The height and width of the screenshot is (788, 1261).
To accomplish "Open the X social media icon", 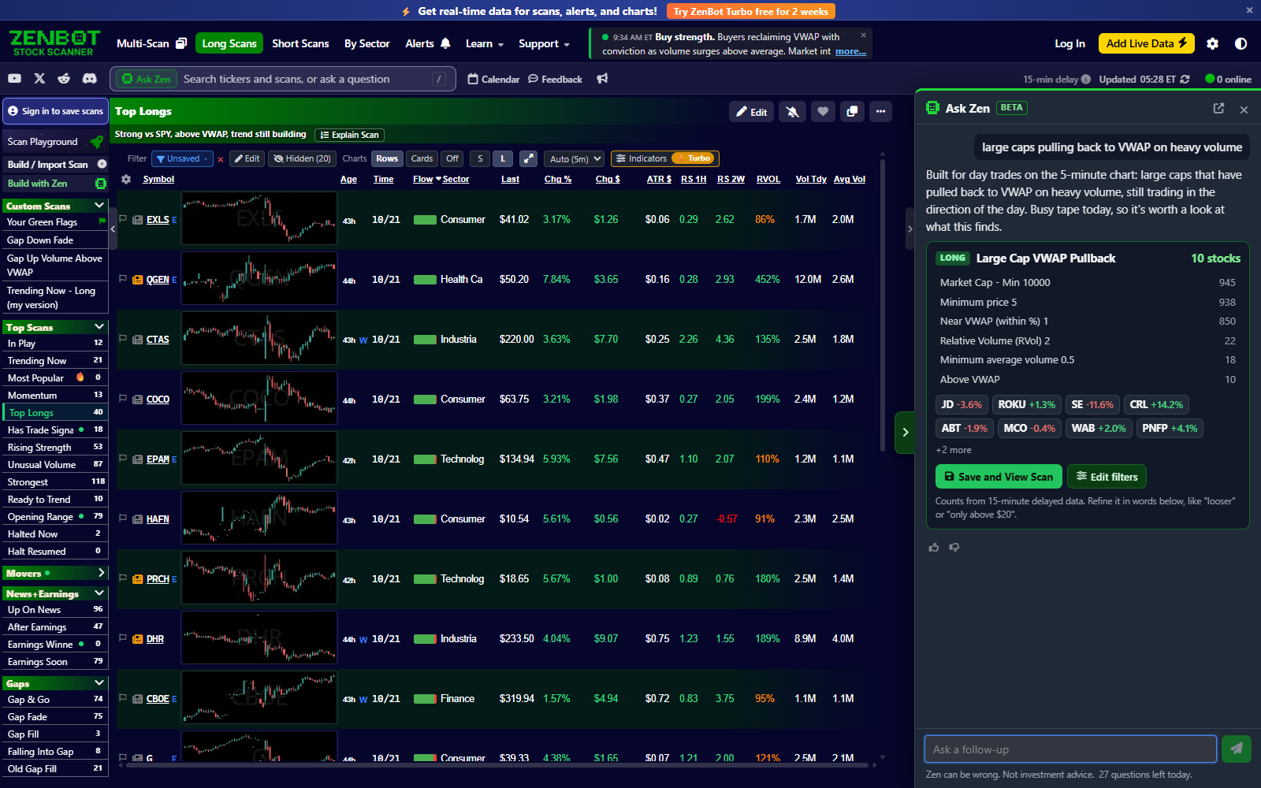I will pos(39,79).
